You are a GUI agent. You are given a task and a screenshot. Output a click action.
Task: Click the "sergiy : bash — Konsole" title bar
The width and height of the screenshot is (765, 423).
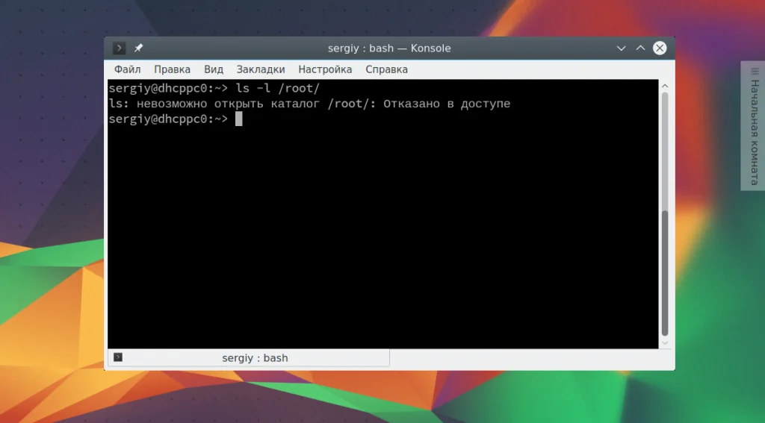389,48
